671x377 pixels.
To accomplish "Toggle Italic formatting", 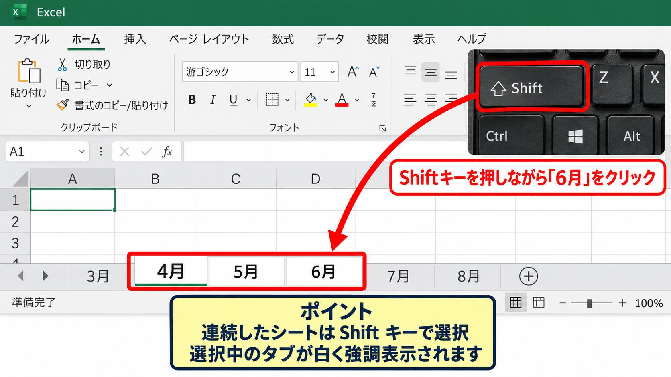I will [x=213, y=99].
